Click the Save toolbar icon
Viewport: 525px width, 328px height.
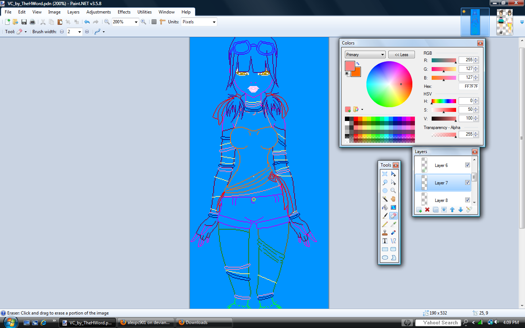pyautogui.click(x=24, y=22)
